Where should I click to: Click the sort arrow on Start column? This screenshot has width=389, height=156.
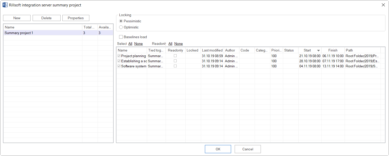pyautogui.click(x=318, y=50)
